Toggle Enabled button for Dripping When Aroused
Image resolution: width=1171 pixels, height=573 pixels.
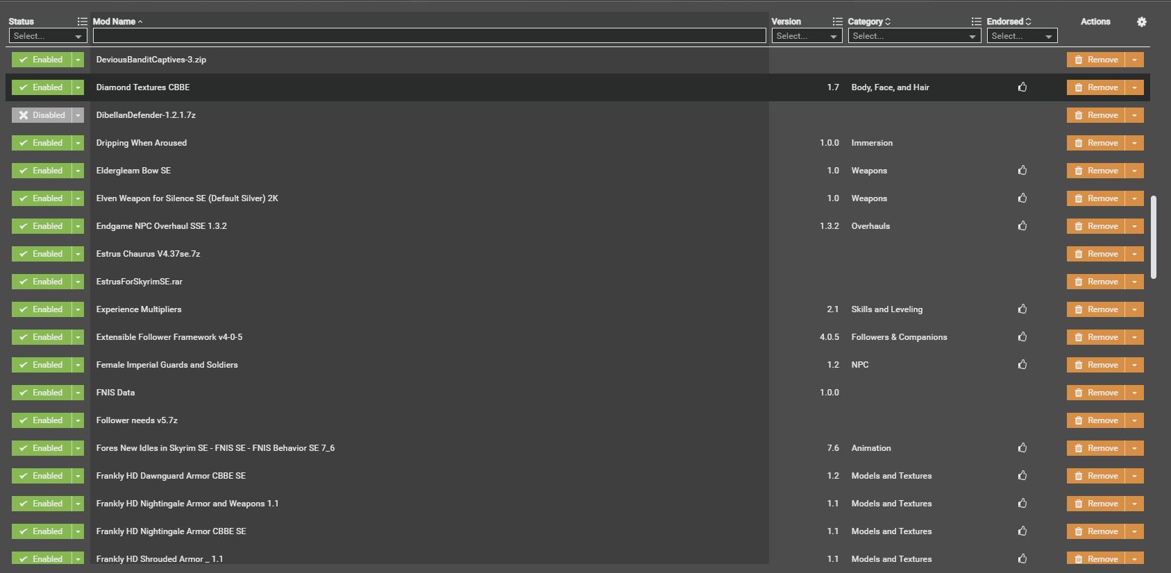click(x=42, y=143)
